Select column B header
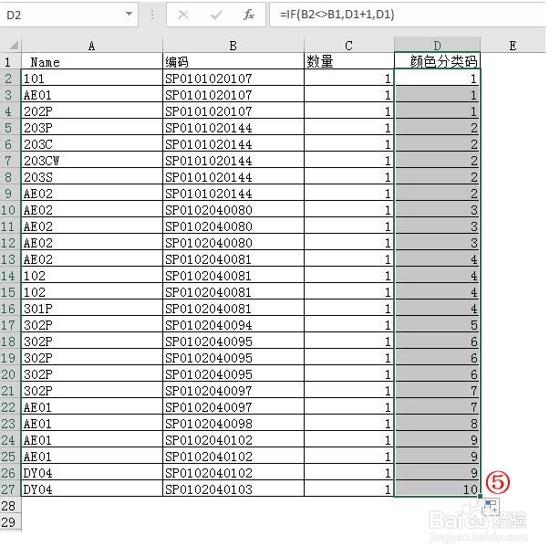Viewport: 560px width, 557px height. (x=233, y=46)
